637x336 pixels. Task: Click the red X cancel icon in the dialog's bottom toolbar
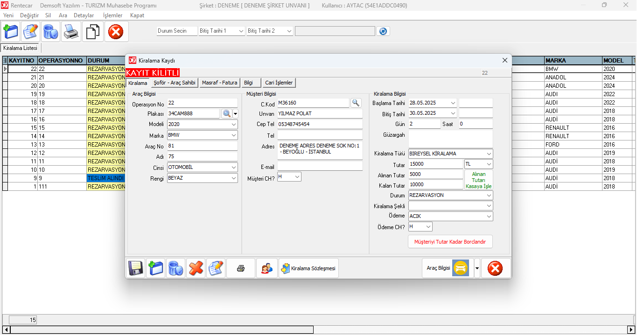[x=196, y=268]
